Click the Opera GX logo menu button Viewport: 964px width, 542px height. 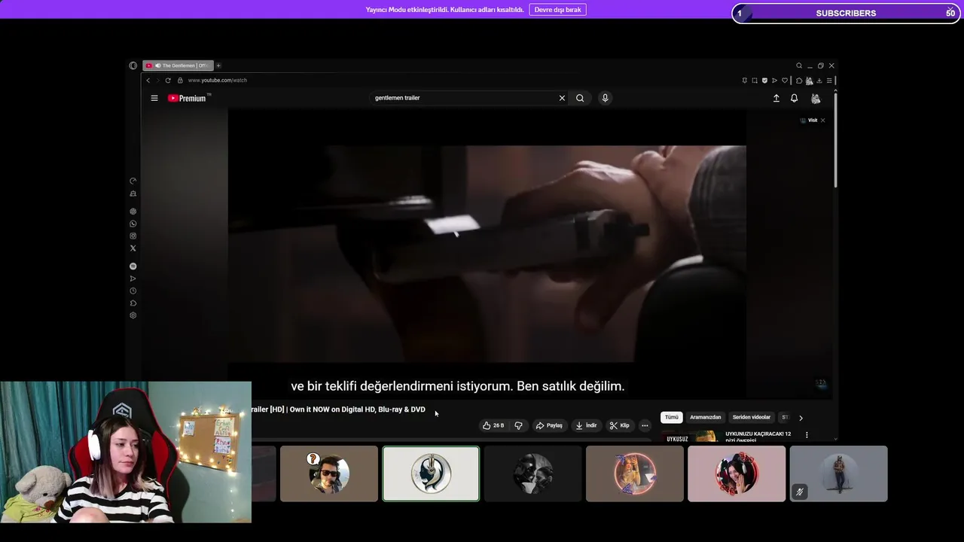133,65
